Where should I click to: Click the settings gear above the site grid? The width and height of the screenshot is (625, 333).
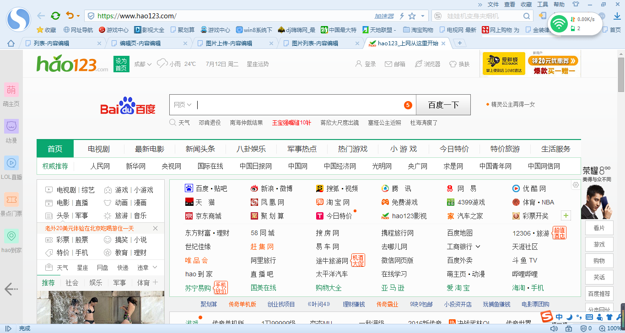576,185
